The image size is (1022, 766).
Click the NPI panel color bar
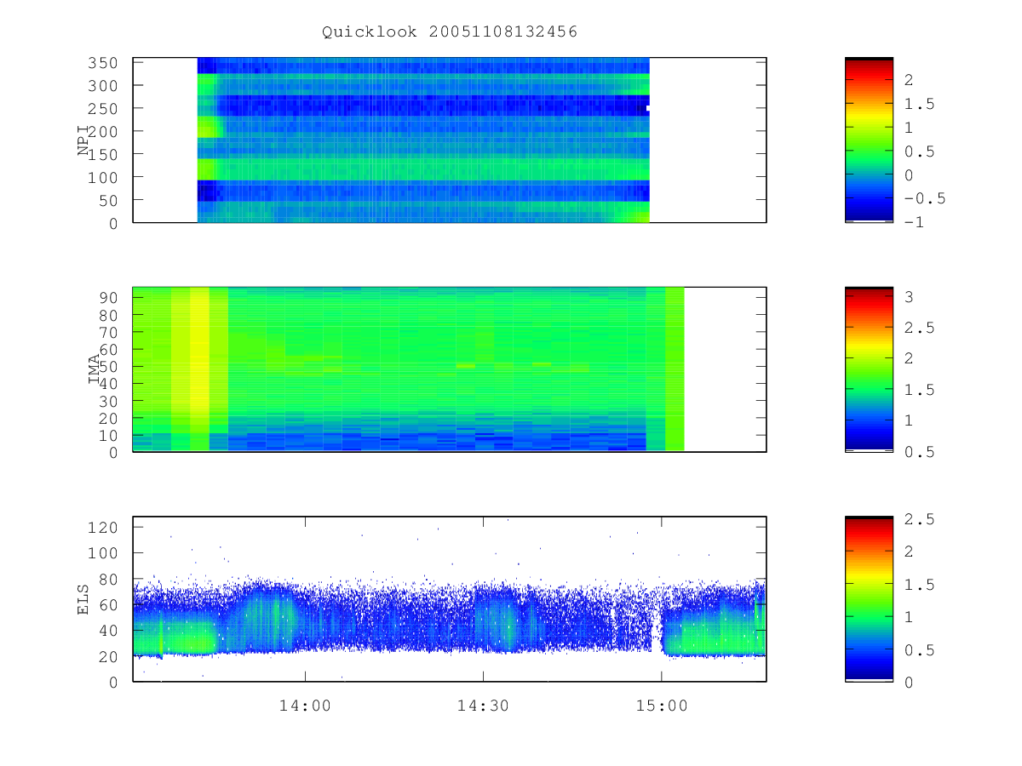[x=869, y=140]
